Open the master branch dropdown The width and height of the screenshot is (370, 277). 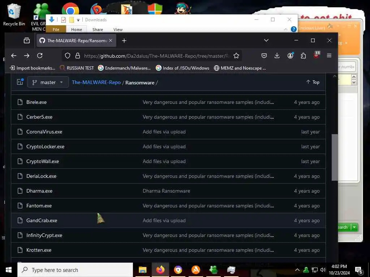[48, 82]
